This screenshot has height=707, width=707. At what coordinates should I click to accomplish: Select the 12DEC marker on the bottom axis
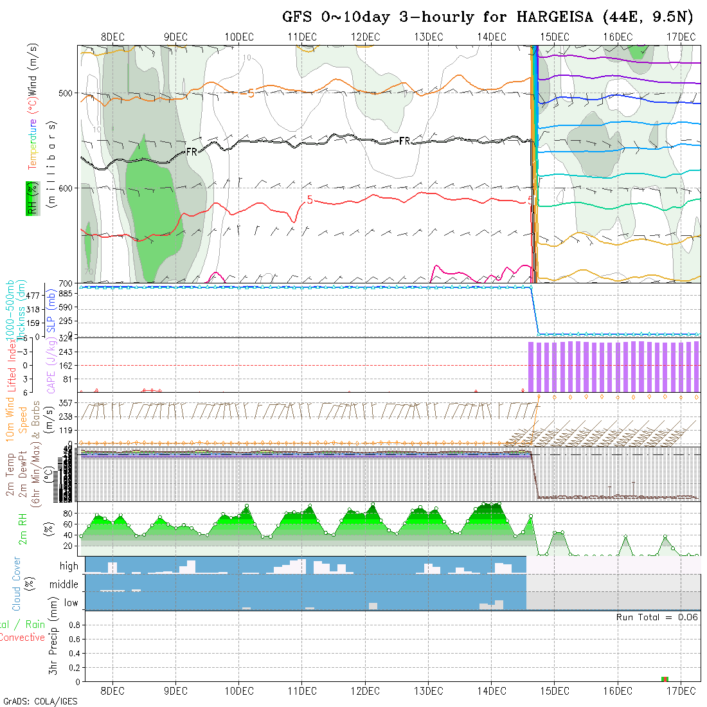click(x=365, y=691)
